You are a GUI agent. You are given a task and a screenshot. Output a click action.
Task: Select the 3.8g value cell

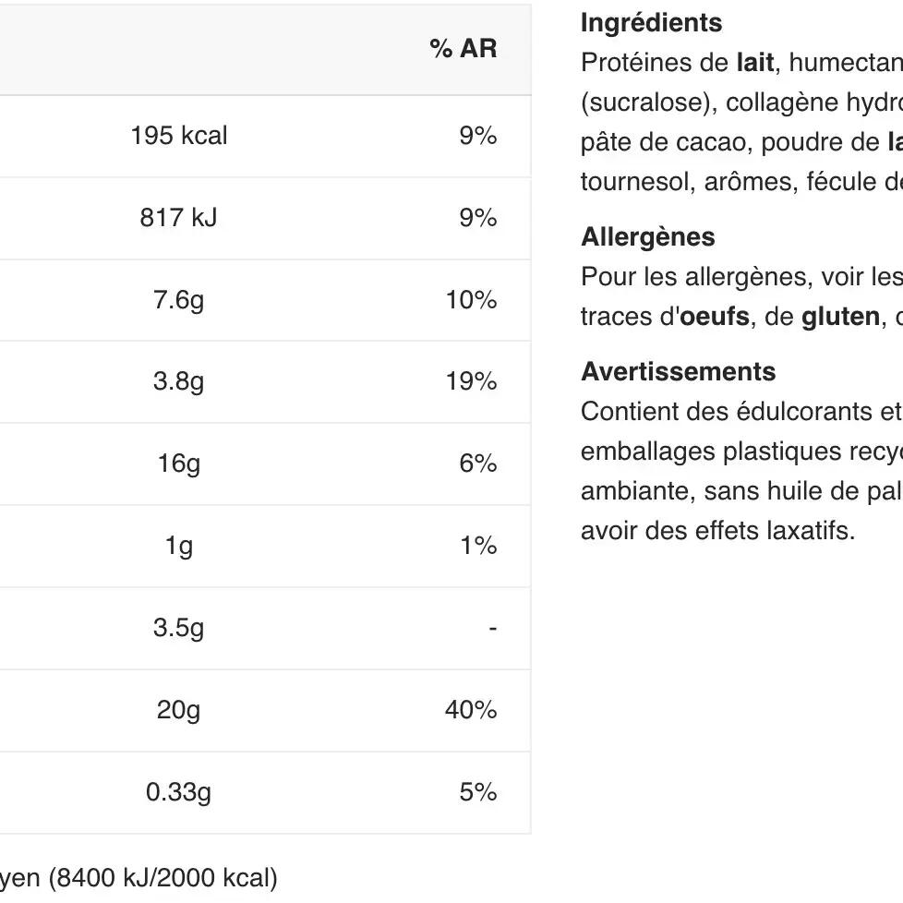pyautogui.click(x=178, y=381)
